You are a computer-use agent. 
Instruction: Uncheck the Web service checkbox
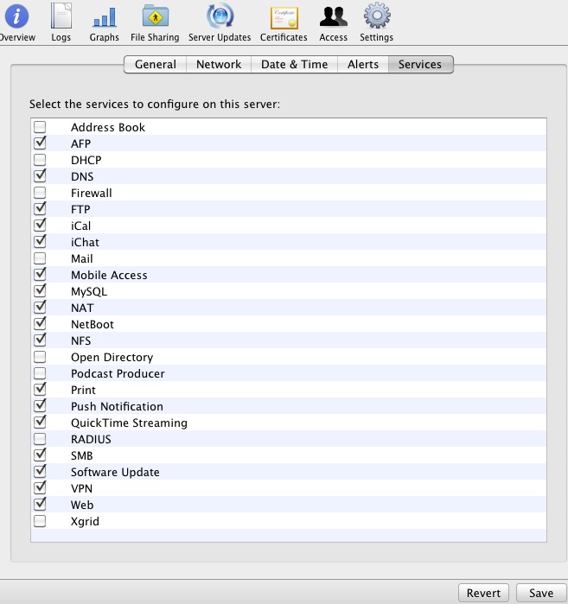tap(40, 505)
